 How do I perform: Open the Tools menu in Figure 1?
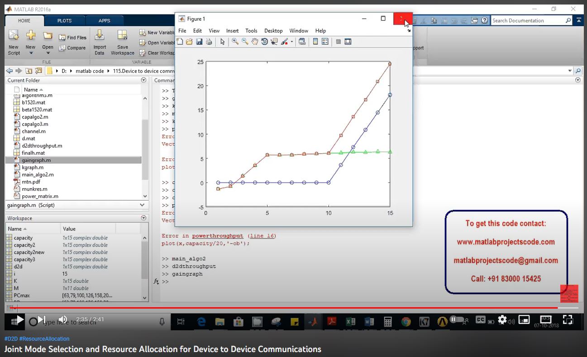[251, 31]
